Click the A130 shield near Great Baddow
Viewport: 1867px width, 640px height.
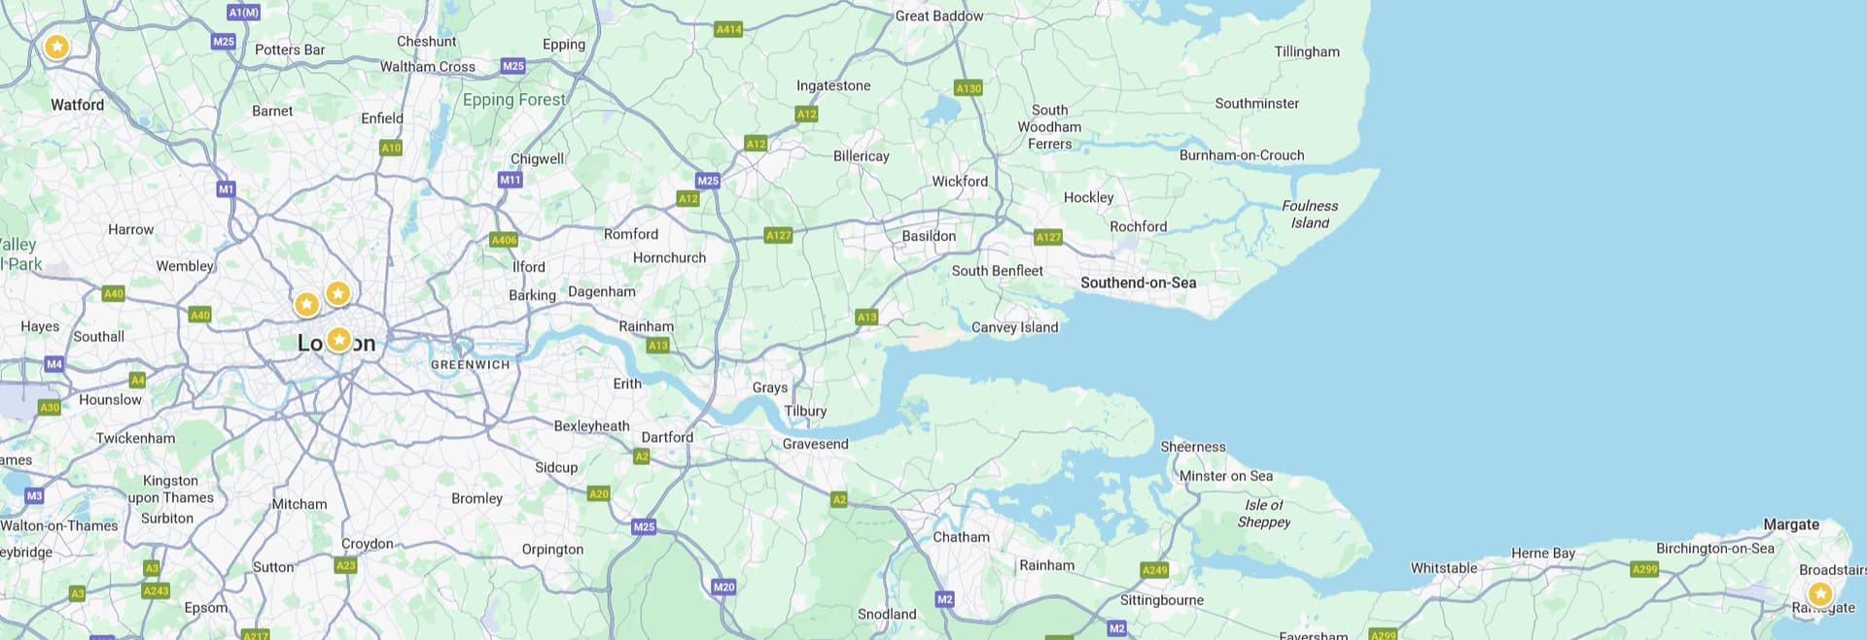[x=969, y=88]
